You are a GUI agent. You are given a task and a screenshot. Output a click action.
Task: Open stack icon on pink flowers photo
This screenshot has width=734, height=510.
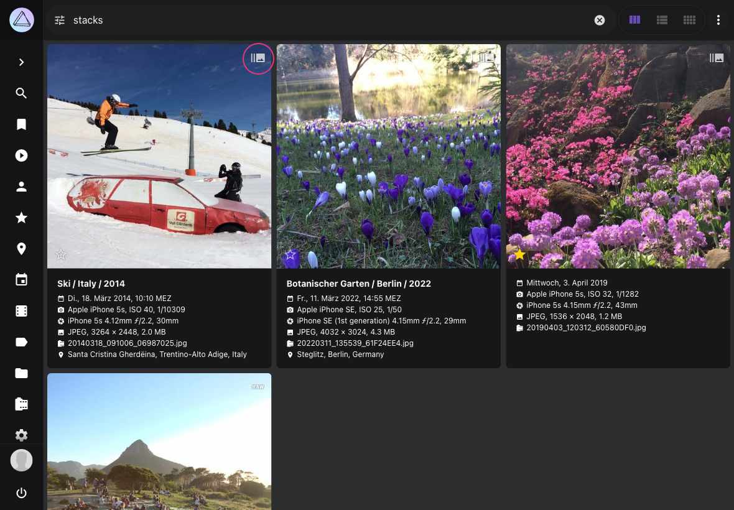pos(716,58)
